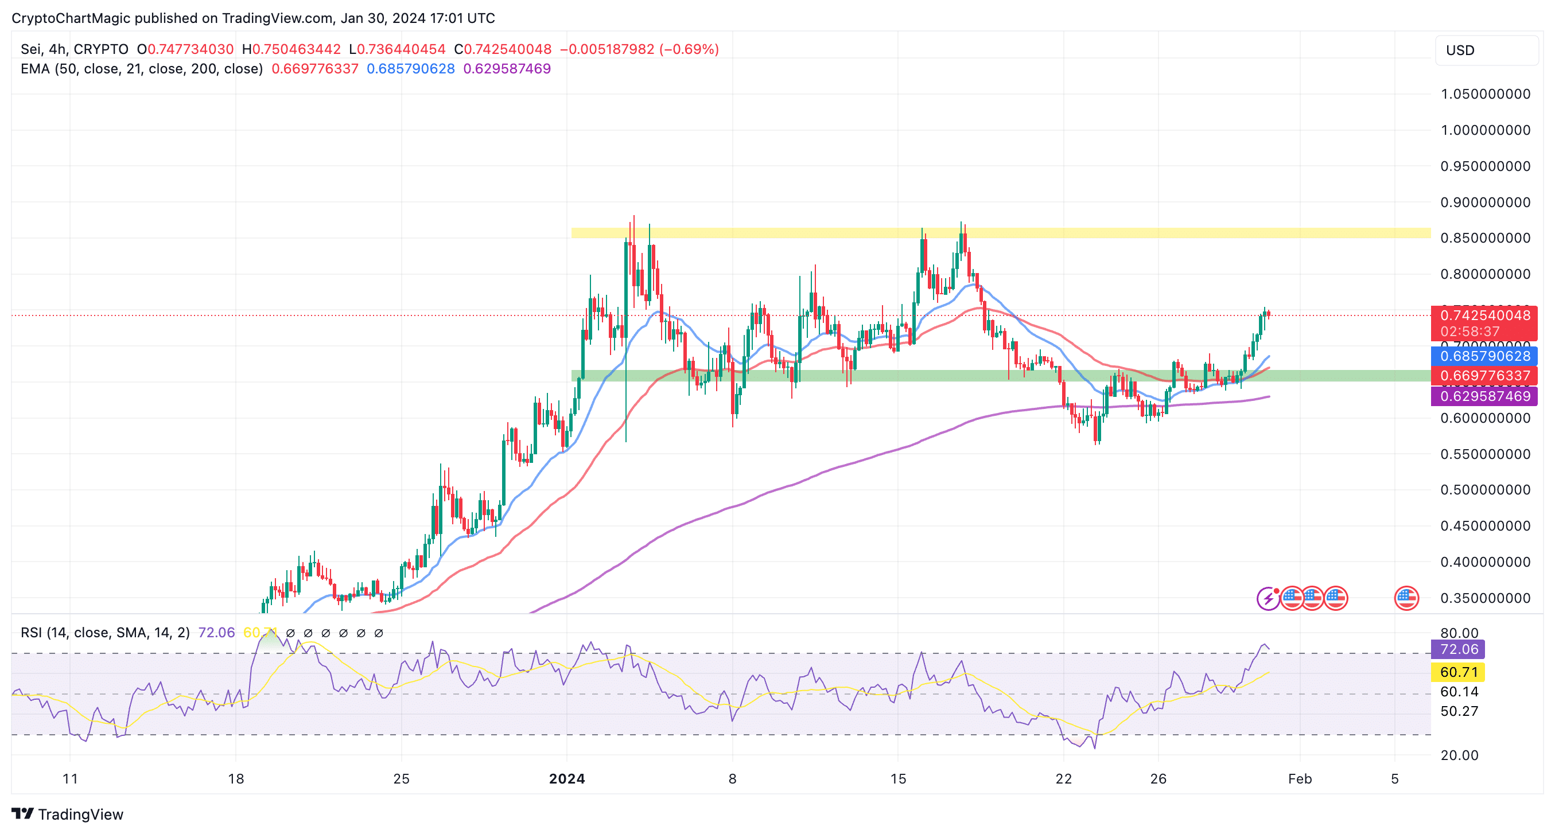Click the red 0.669776337 price axis label

(1484, 375)
